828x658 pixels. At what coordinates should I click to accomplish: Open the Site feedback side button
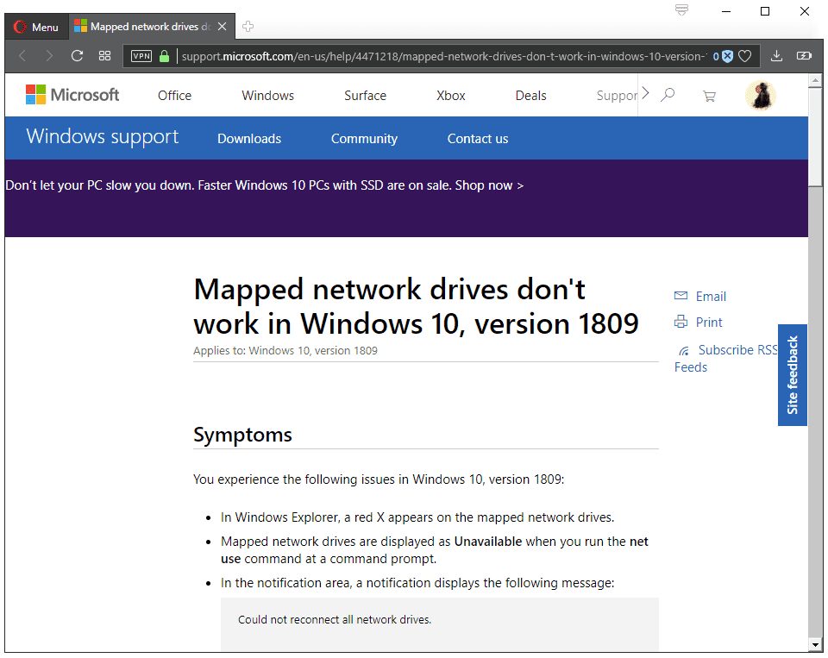(x=792, y=375)
